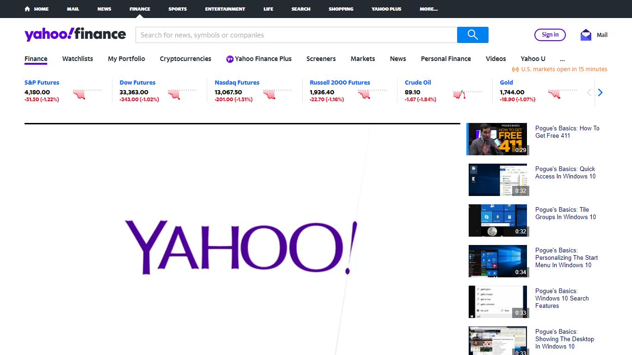Open 'Pogue's Basics: Quick Access In Windows 10' title
The image size is (632, 355).
tap(565, 172)
